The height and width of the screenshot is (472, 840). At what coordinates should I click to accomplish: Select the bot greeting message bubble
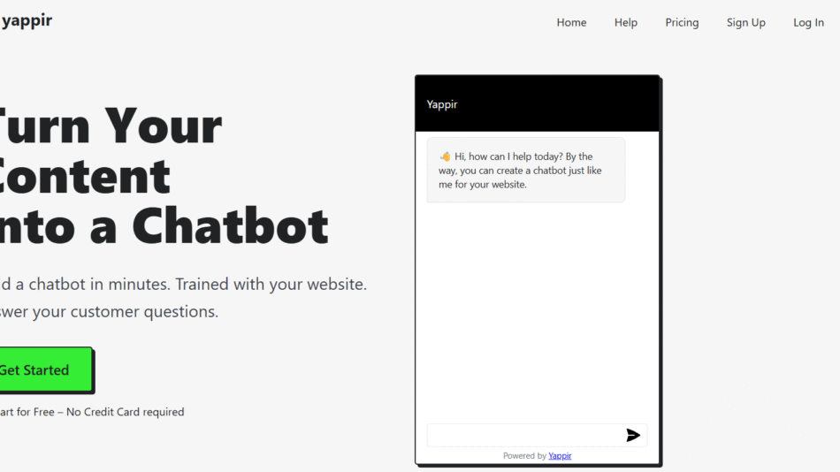coord(526,171)
